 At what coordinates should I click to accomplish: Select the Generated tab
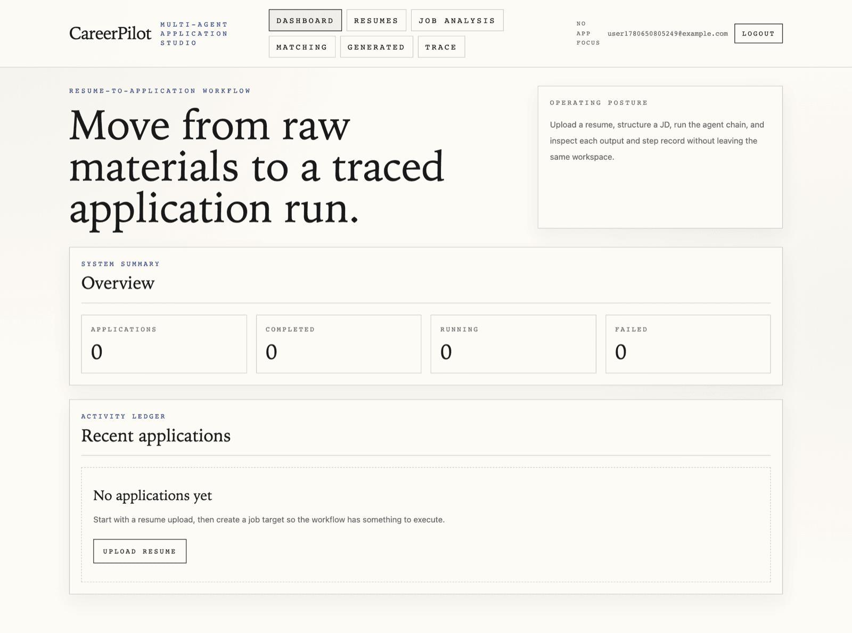tap(376, 47)
